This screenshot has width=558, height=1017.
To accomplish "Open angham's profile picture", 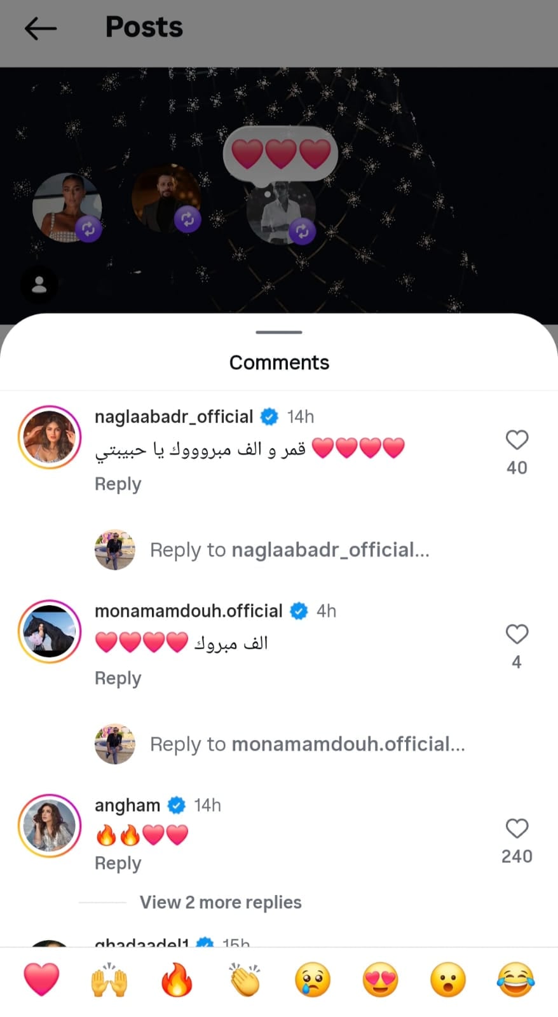I will click(50, 826).
